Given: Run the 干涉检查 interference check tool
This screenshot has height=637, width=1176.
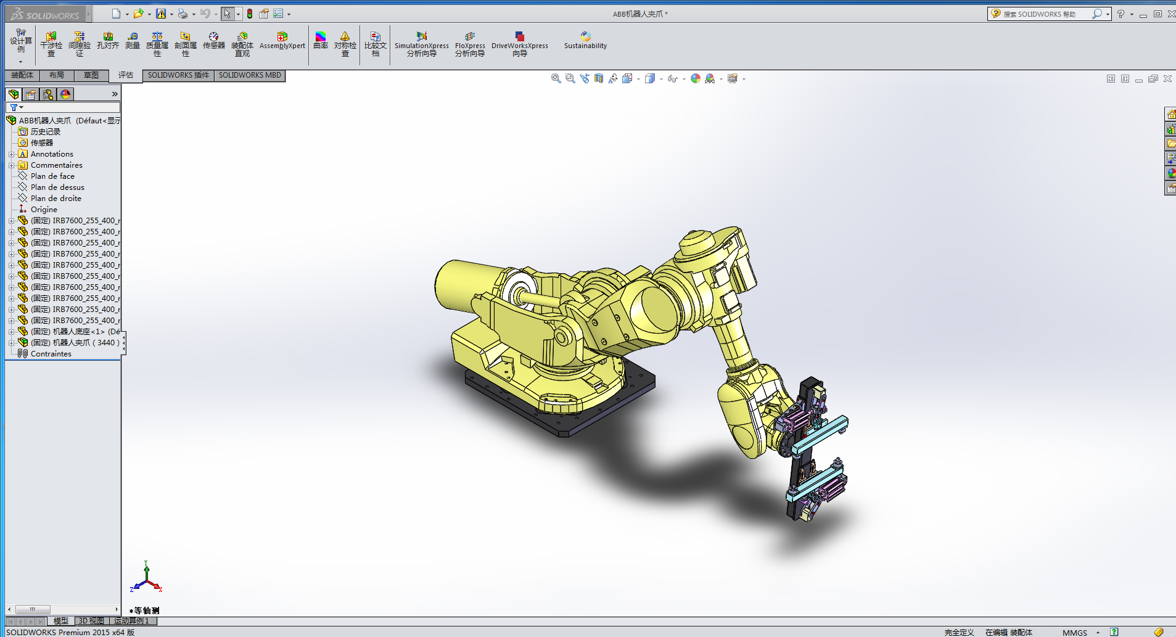Looking at the screenshot, I should [x=51, y=44].
